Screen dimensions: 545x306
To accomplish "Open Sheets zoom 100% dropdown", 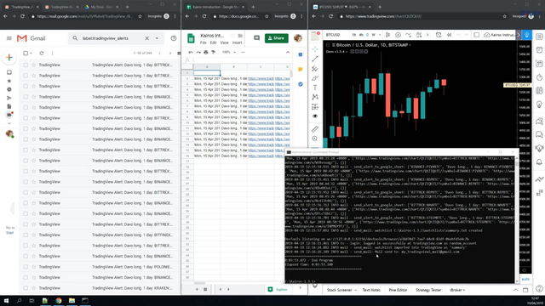I will pos(229,52).
